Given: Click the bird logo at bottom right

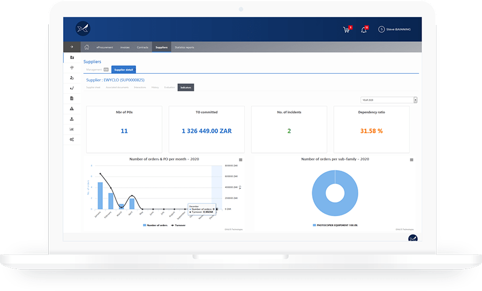Looking at the screenshot, I should click(413, 238).
